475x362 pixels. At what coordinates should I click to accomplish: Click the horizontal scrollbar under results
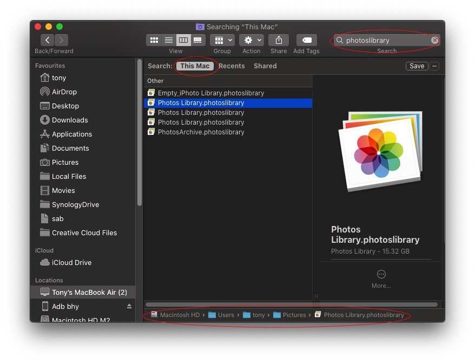[292, 305]
